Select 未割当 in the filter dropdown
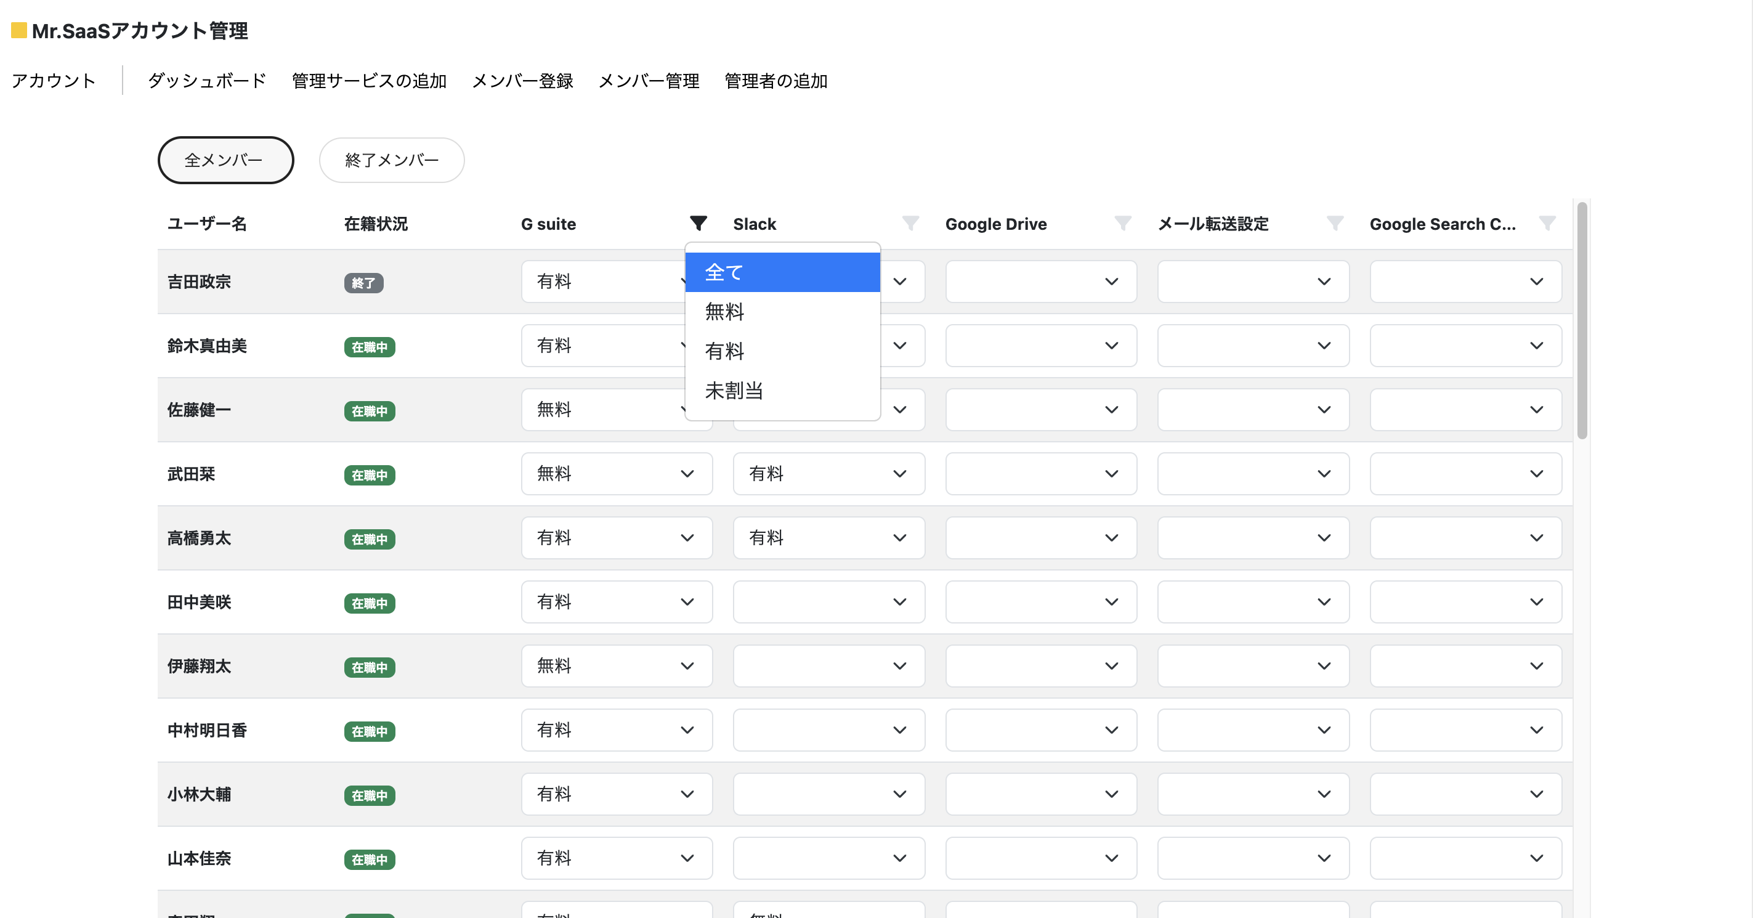 pyautogui.click(x=783, y=391)
